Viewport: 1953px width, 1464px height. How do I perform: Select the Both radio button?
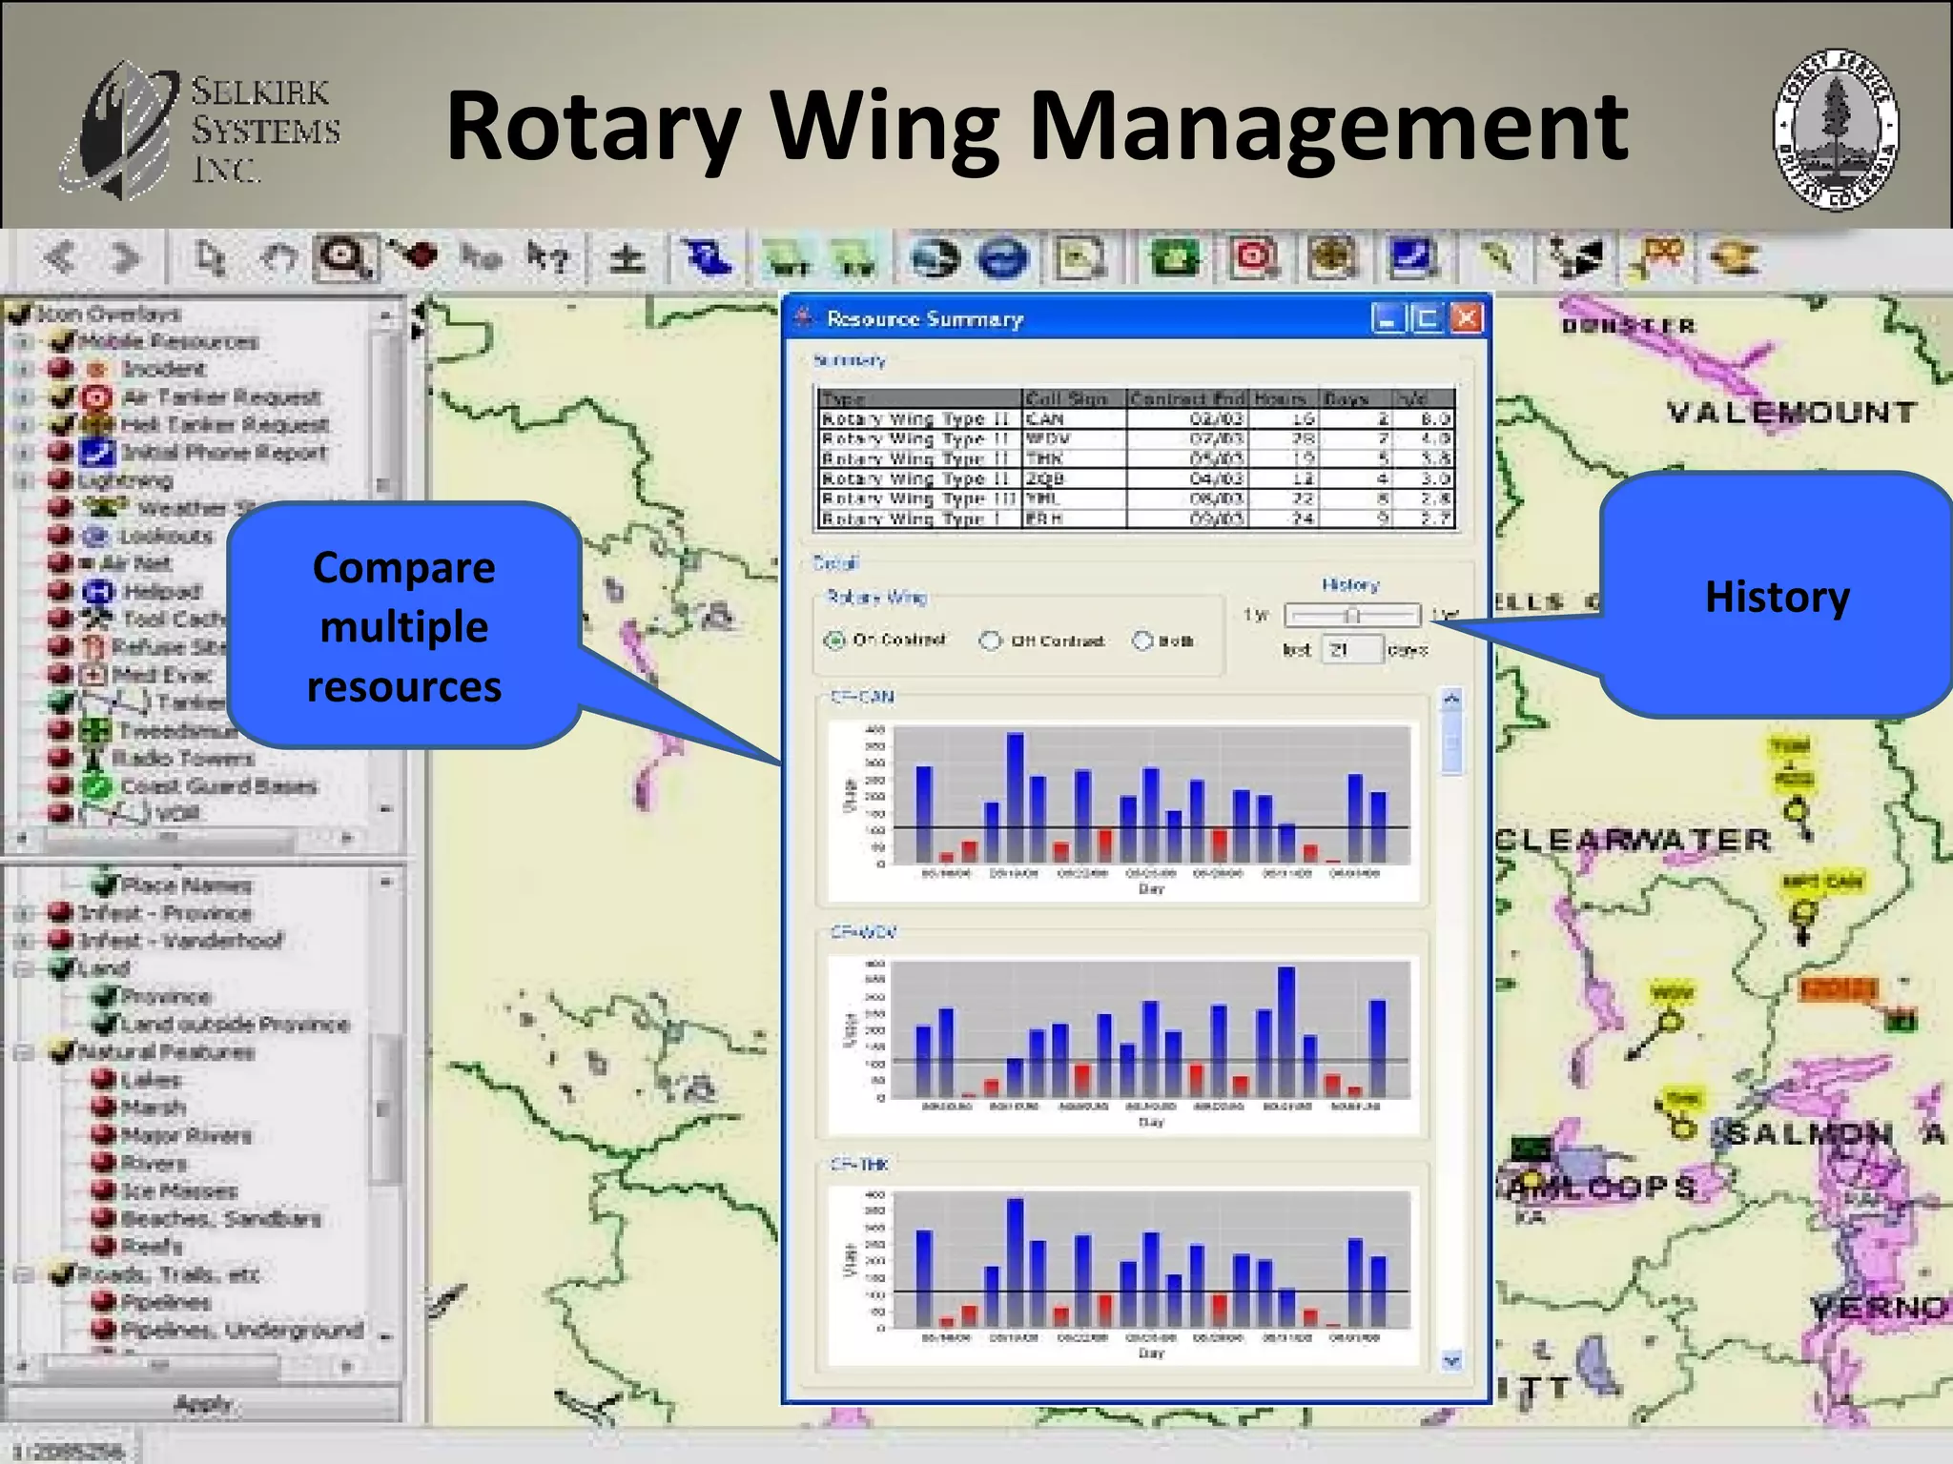pos(1141,640)
